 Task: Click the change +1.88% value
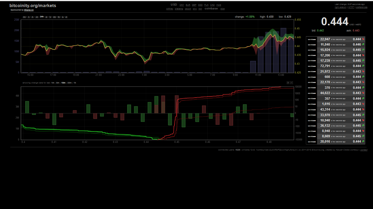(250, 17)
